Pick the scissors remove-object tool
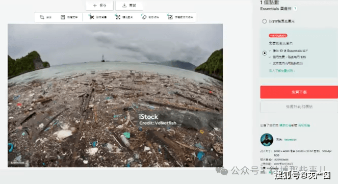The height and width of the screenshot is (184, 338). (x=91, y=17)
